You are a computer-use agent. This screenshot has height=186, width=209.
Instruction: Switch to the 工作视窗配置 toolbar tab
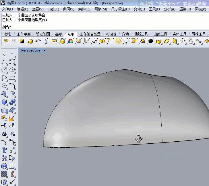pyautogui.click(x=90, y=34)
